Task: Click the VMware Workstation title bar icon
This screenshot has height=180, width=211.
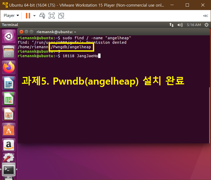Action: click(5, 5)
